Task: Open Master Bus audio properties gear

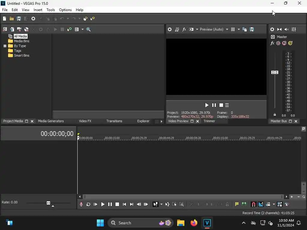Action: pos(272,29)
